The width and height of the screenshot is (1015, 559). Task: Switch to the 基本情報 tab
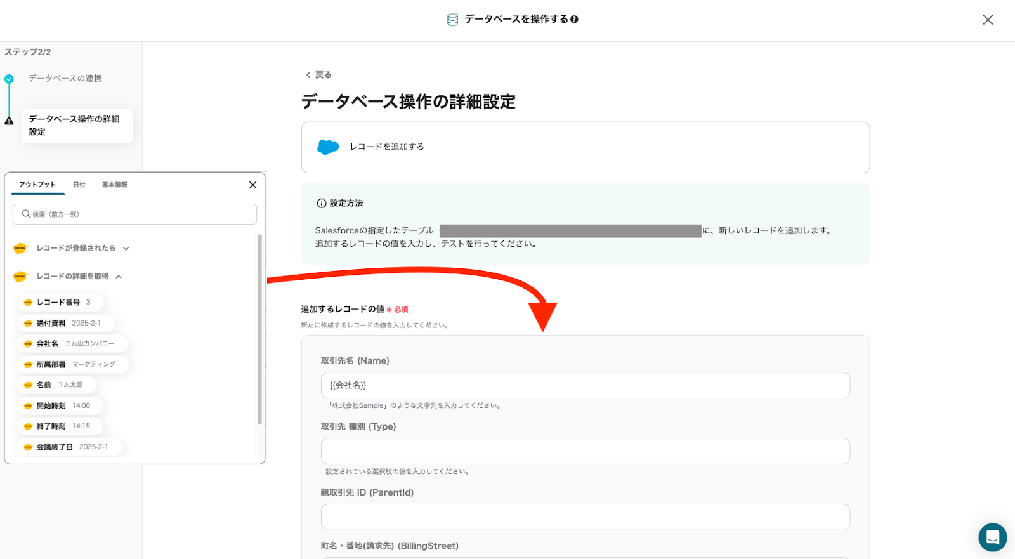(x=115, y=185)
